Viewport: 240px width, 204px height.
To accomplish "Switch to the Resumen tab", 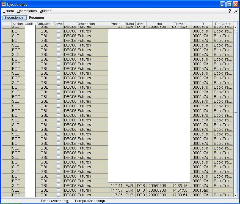I will point(37,17).
